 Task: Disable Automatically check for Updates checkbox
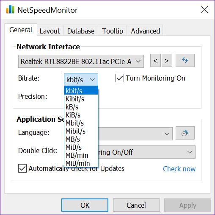22,168
